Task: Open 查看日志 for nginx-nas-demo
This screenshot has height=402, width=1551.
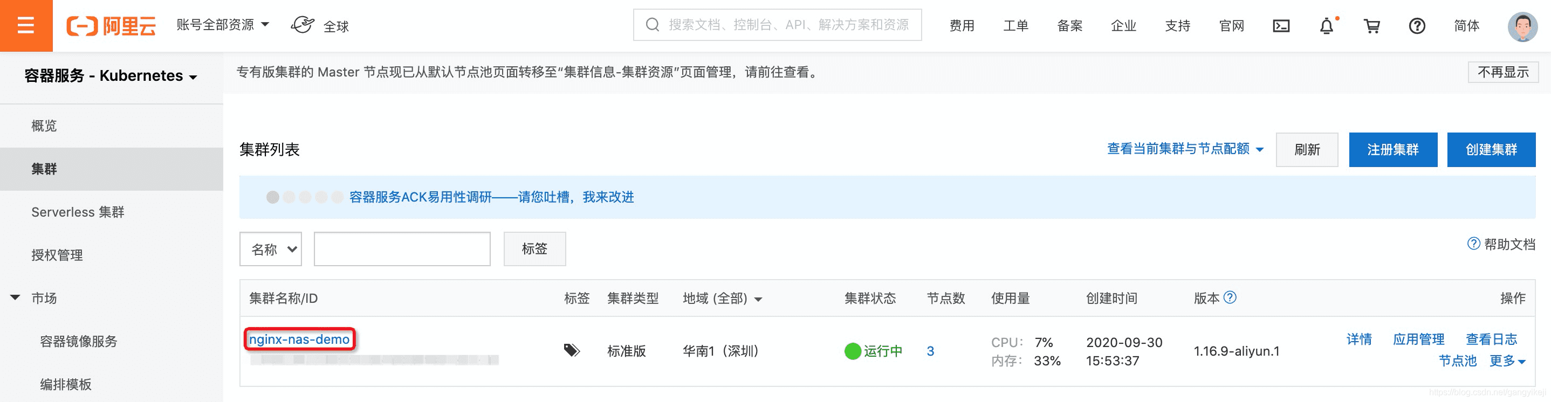Action: coord(1491,339)
